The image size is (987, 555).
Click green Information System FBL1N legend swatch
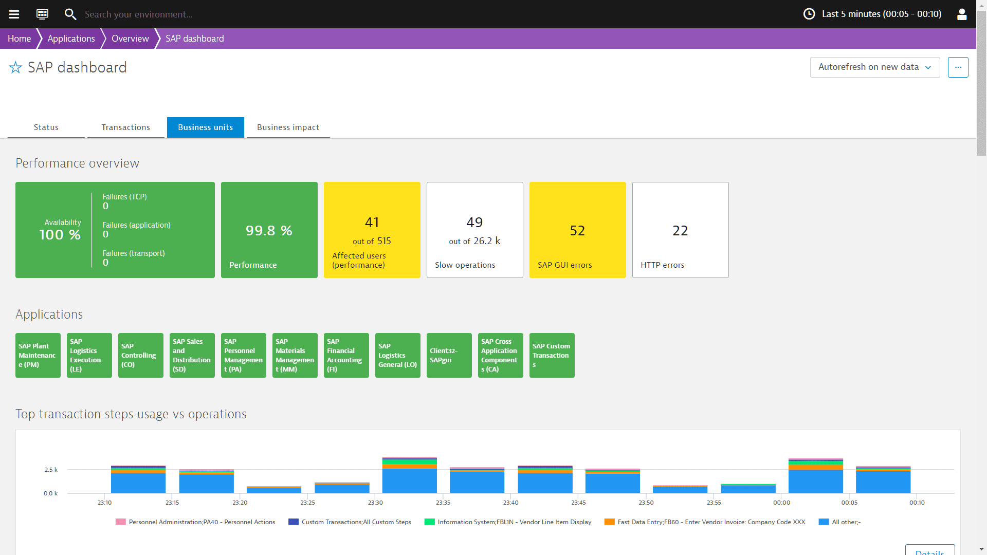click(x=430, y=522)
